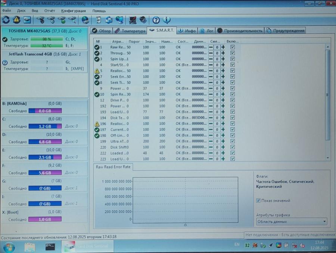
Task: Click the Refresh toolbar icon with blue arrows
Action: (6, 20)
